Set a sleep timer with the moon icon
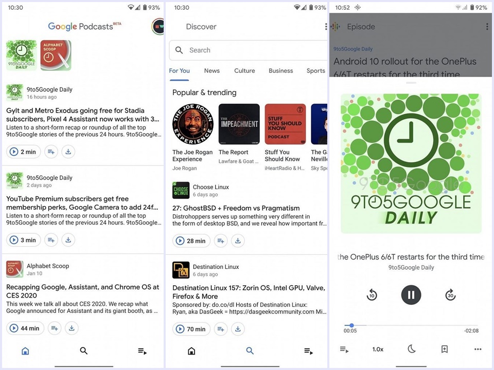The image size is (494, 370). coord(411,349)
